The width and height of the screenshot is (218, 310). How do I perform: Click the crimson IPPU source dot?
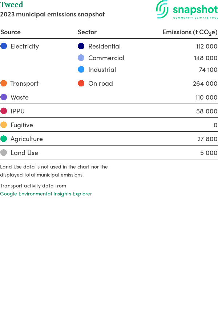coord(4,111)
